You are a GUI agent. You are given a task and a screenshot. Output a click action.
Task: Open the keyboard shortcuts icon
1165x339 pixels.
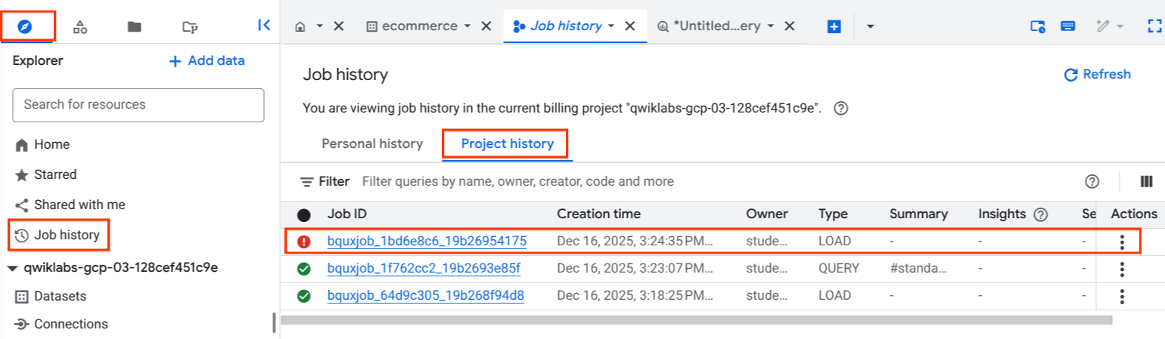point(1068,26)
